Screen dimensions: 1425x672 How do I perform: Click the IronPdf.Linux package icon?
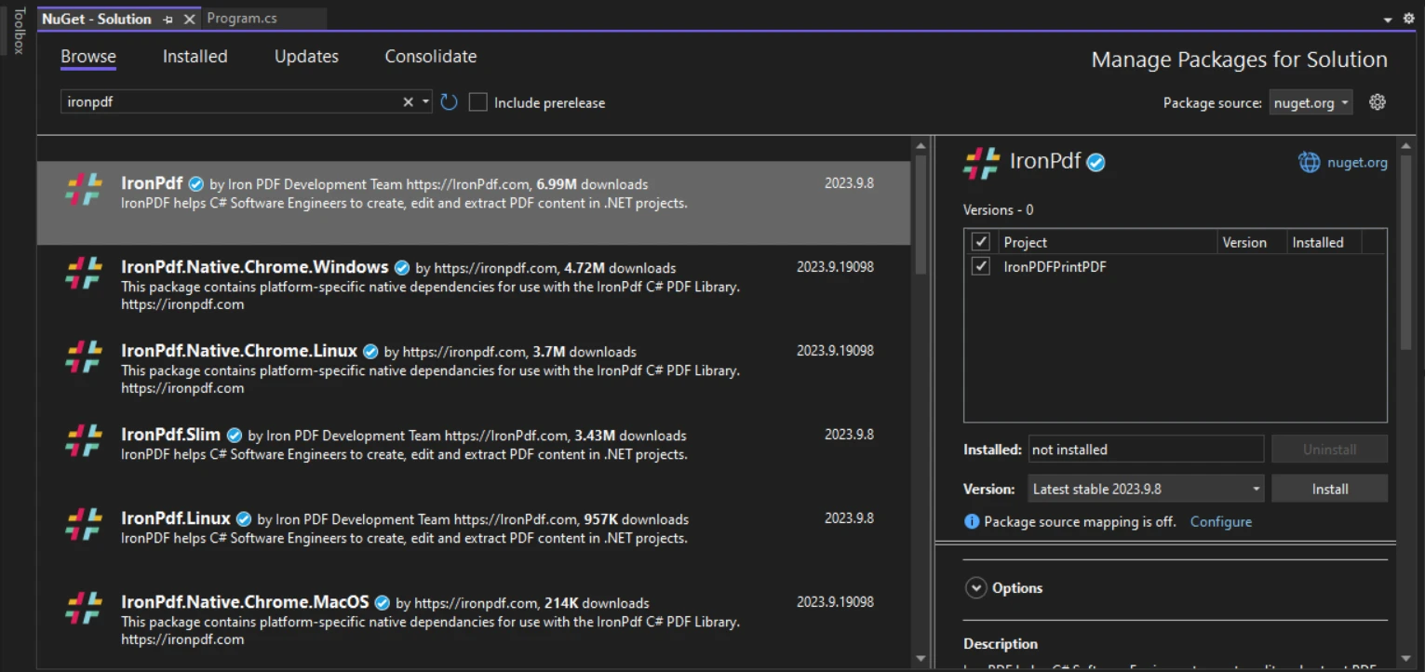coord(84,525)
